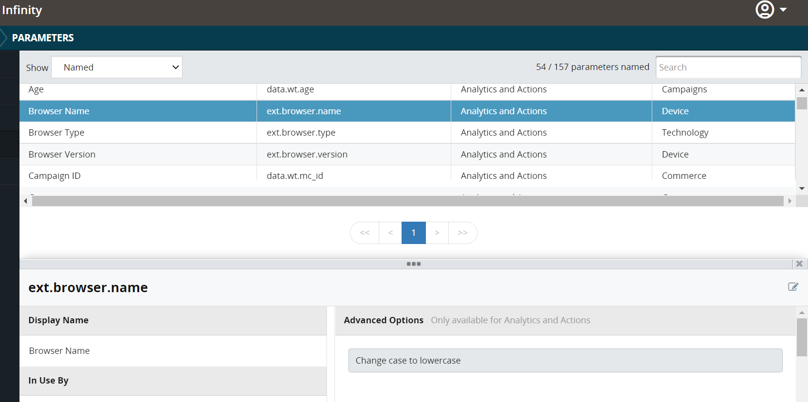Go to previous page with < button
The width and height of the screenshot is (808, 402).
click(x=390, y=233)
